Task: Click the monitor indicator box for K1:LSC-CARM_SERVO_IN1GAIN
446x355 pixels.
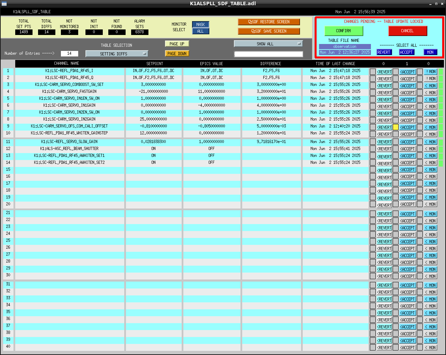Action: (x=420, y=107)
